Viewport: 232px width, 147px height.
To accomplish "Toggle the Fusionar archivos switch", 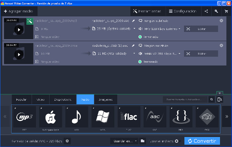I will (x=178, y=141).
